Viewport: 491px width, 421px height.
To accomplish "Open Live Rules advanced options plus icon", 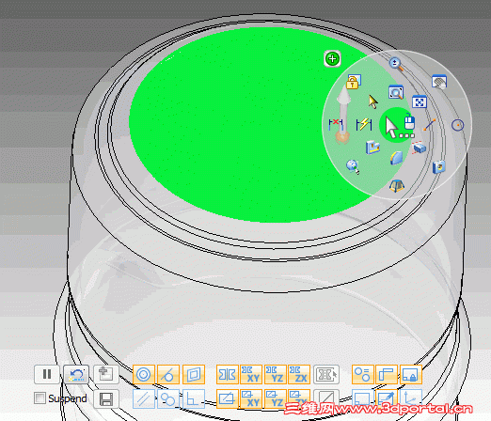I will [x=106, y=374].
